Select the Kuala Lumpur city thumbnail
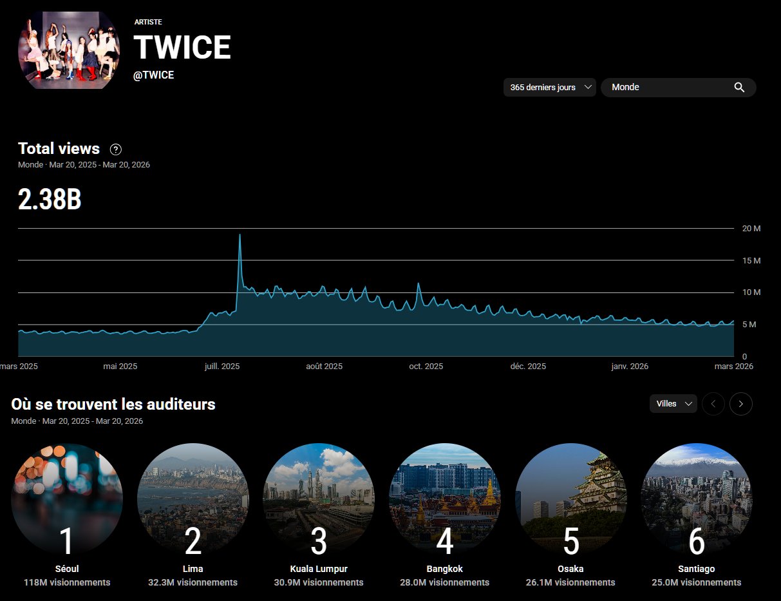Viewport: 781px width, 601px height. point(319,499)
